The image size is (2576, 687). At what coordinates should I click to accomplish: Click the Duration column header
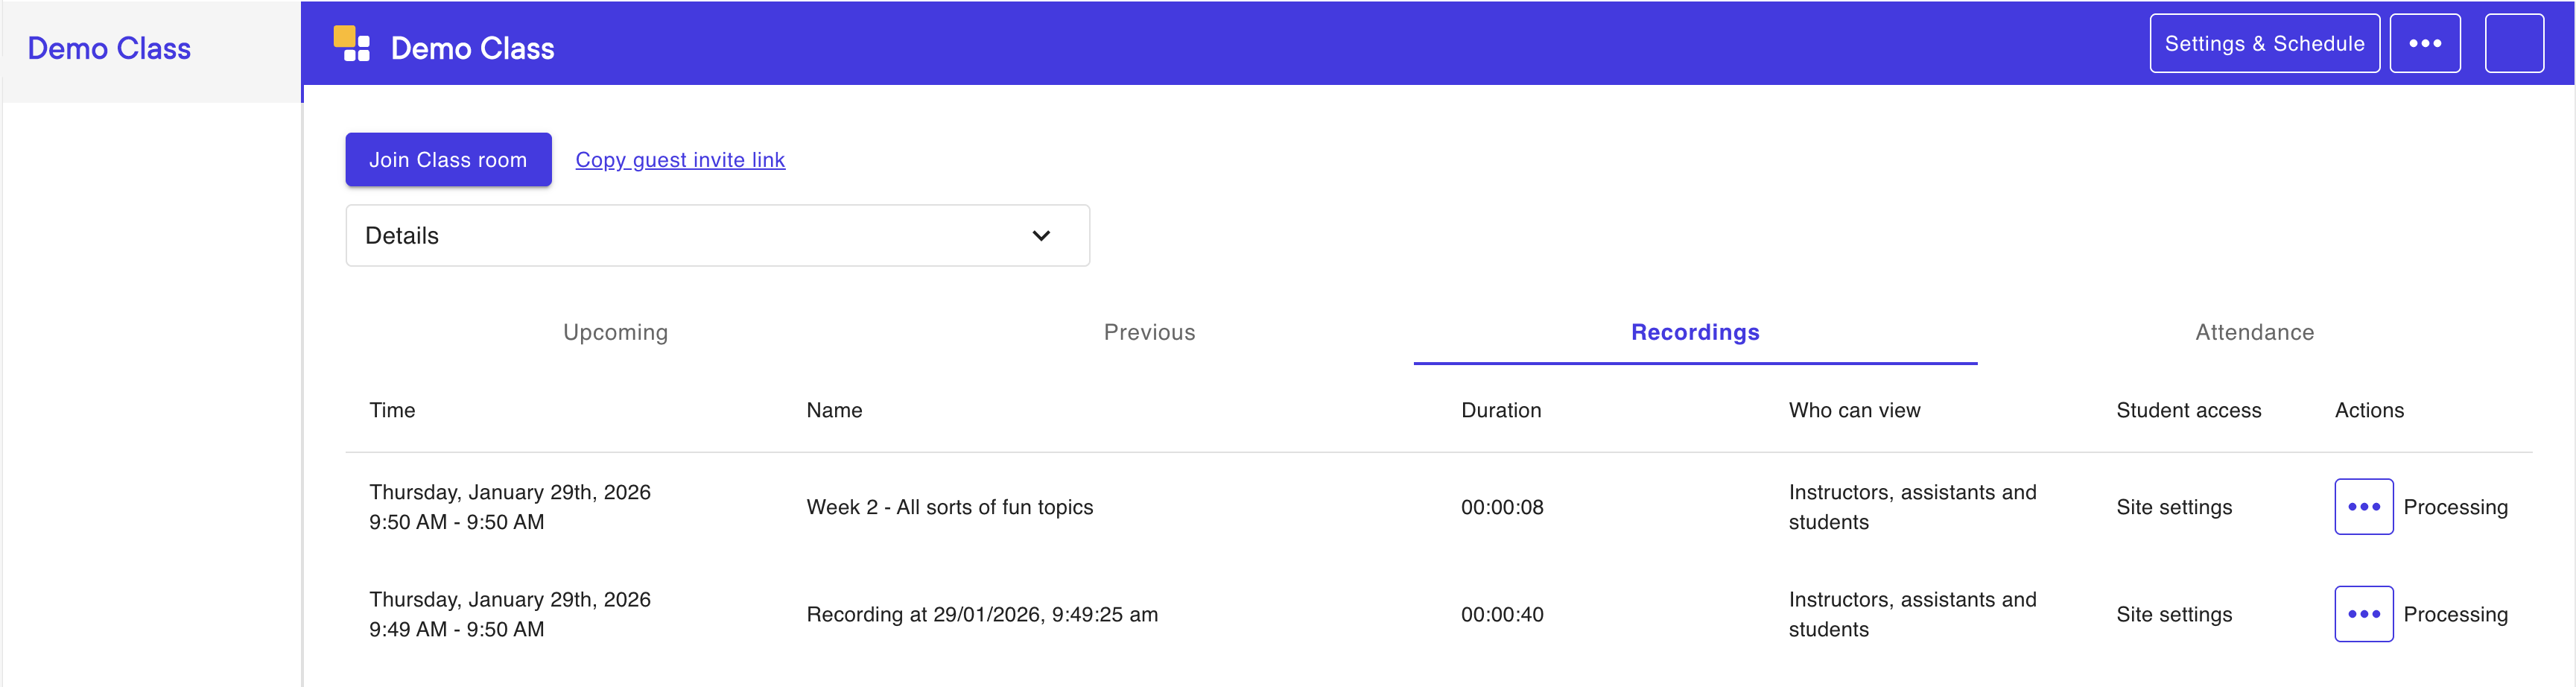(x=1501, y=410)
